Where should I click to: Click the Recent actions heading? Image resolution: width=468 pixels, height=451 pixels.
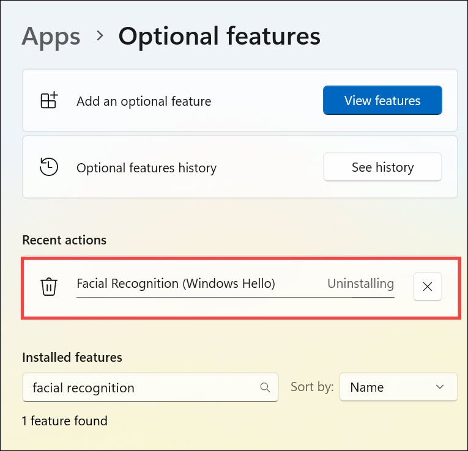[64, 240]
